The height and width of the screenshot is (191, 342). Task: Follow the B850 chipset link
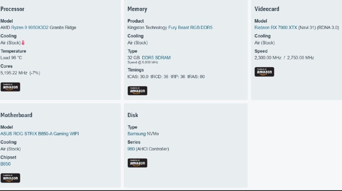tap(6, 164)
